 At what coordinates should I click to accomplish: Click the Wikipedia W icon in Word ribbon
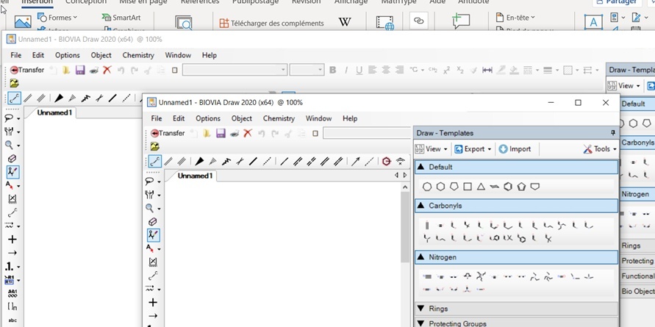point(345,22)
